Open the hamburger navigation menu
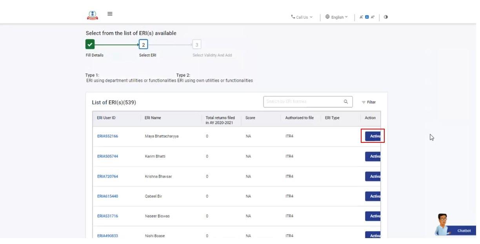The image size is (480, 244). pyautogui.click(x=110, y=14)
